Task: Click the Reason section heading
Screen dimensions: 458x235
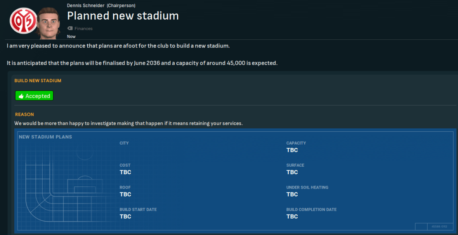Action: (24, 114)
